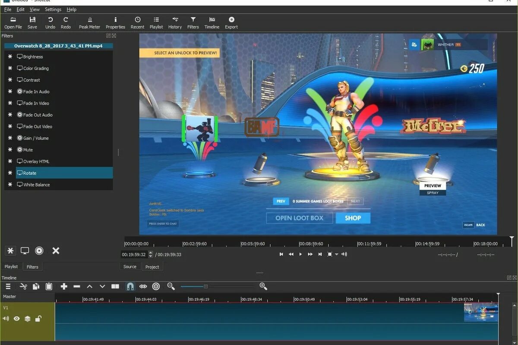Fast forward the video playback

pyautogui.click(x=310, y=254)
